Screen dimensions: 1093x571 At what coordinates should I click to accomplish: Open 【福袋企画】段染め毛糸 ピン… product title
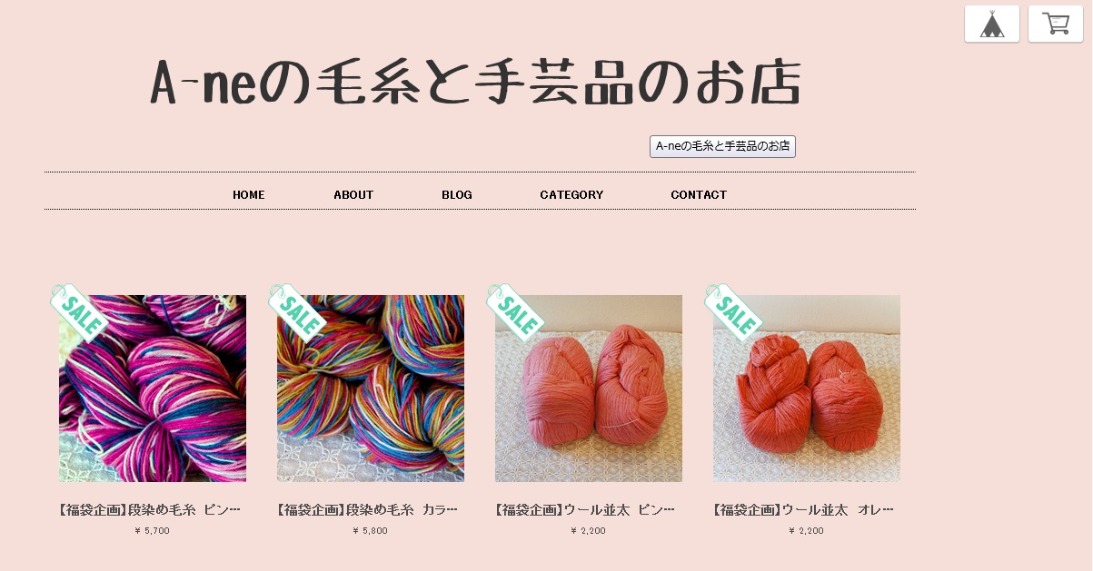(x=150, y=510)
